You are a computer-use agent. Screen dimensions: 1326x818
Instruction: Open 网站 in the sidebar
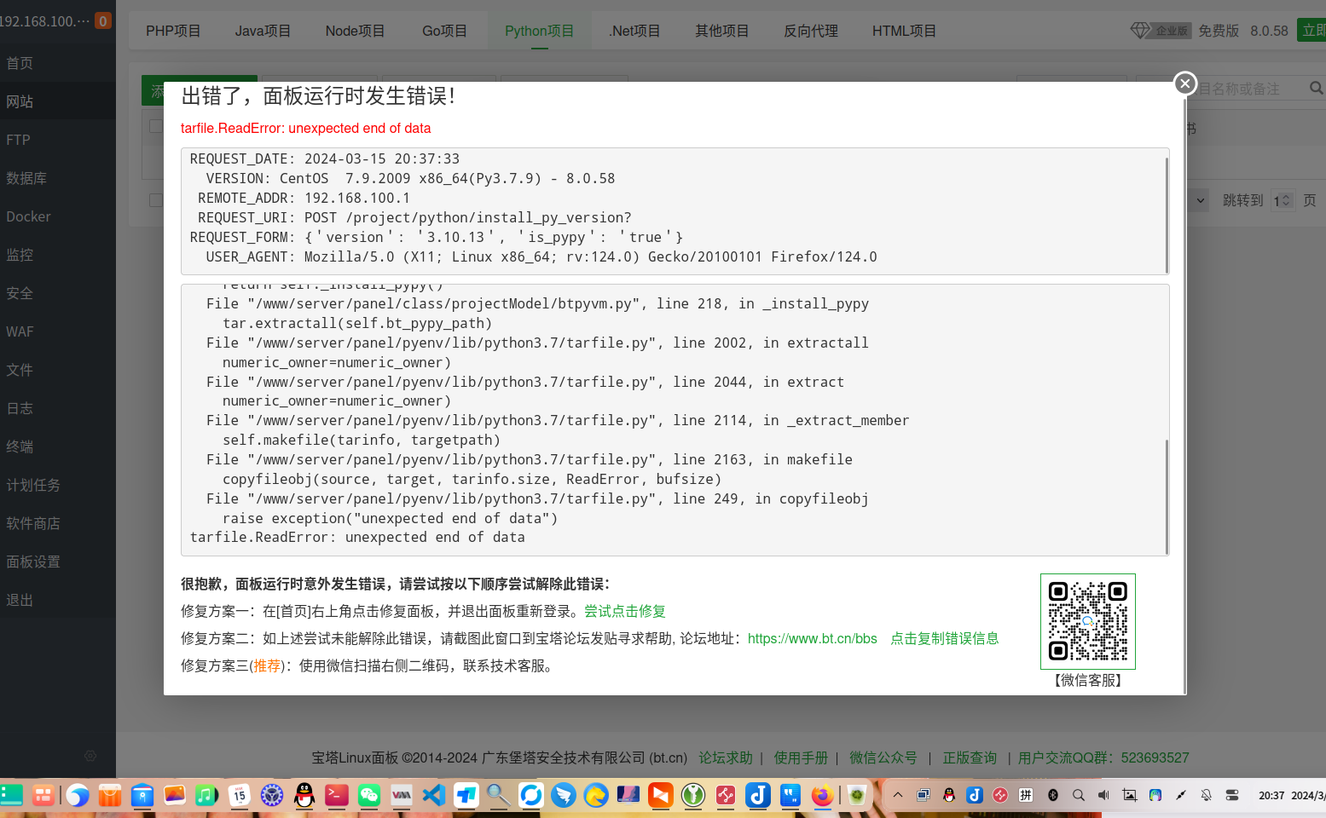pyautogui.click(x=58, y=101)
